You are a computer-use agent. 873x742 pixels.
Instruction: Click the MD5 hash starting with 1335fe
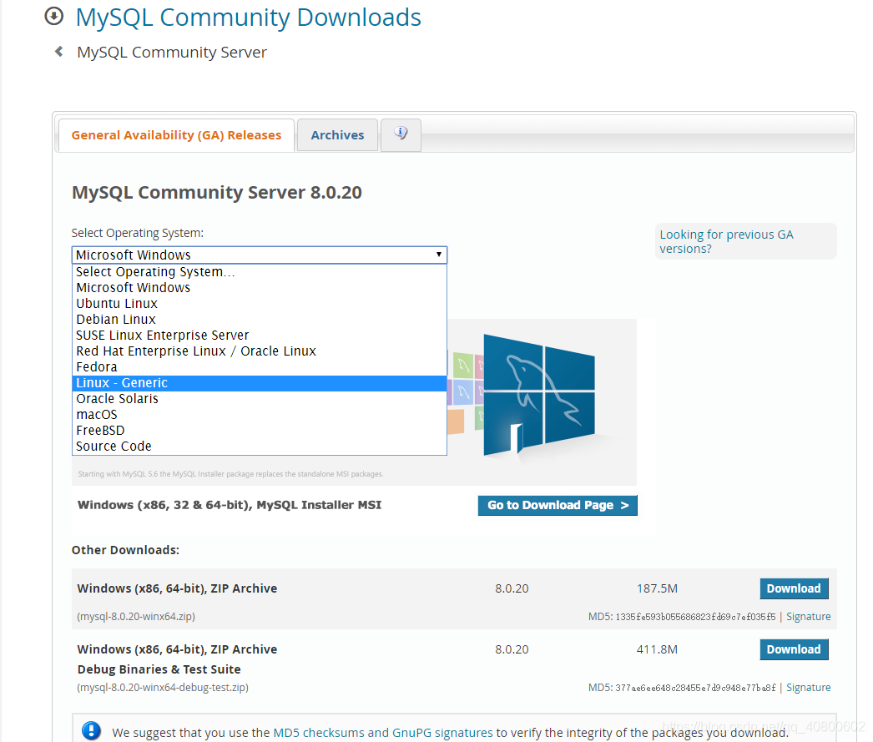click(x=695, y=617)
